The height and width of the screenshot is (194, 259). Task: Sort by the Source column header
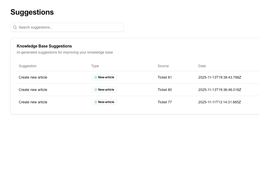163,66
